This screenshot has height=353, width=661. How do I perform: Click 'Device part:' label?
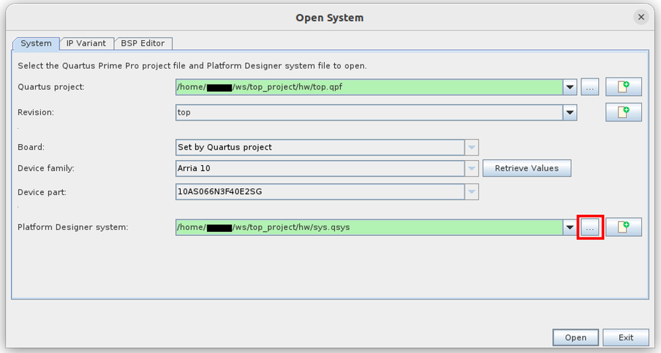(x=42, y=192)
